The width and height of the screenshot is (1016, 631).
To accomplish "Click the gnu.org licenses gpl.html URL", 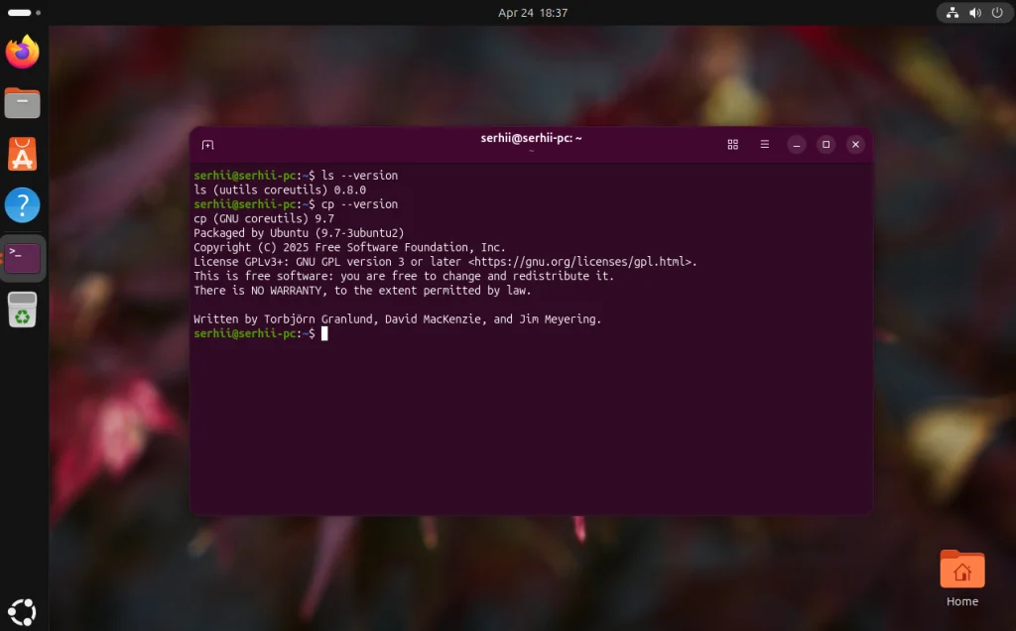I will (579, 262).
